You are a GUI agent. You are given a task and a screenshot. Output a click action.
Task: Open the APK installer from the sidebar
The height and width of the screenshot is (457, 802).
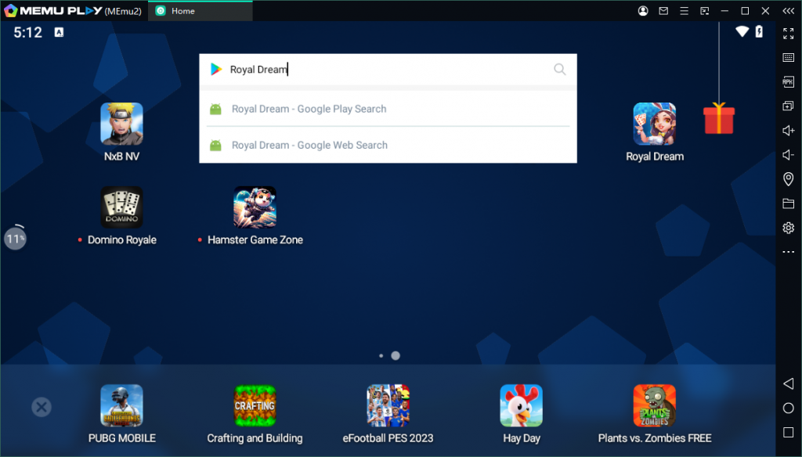(x=789, y=81)
